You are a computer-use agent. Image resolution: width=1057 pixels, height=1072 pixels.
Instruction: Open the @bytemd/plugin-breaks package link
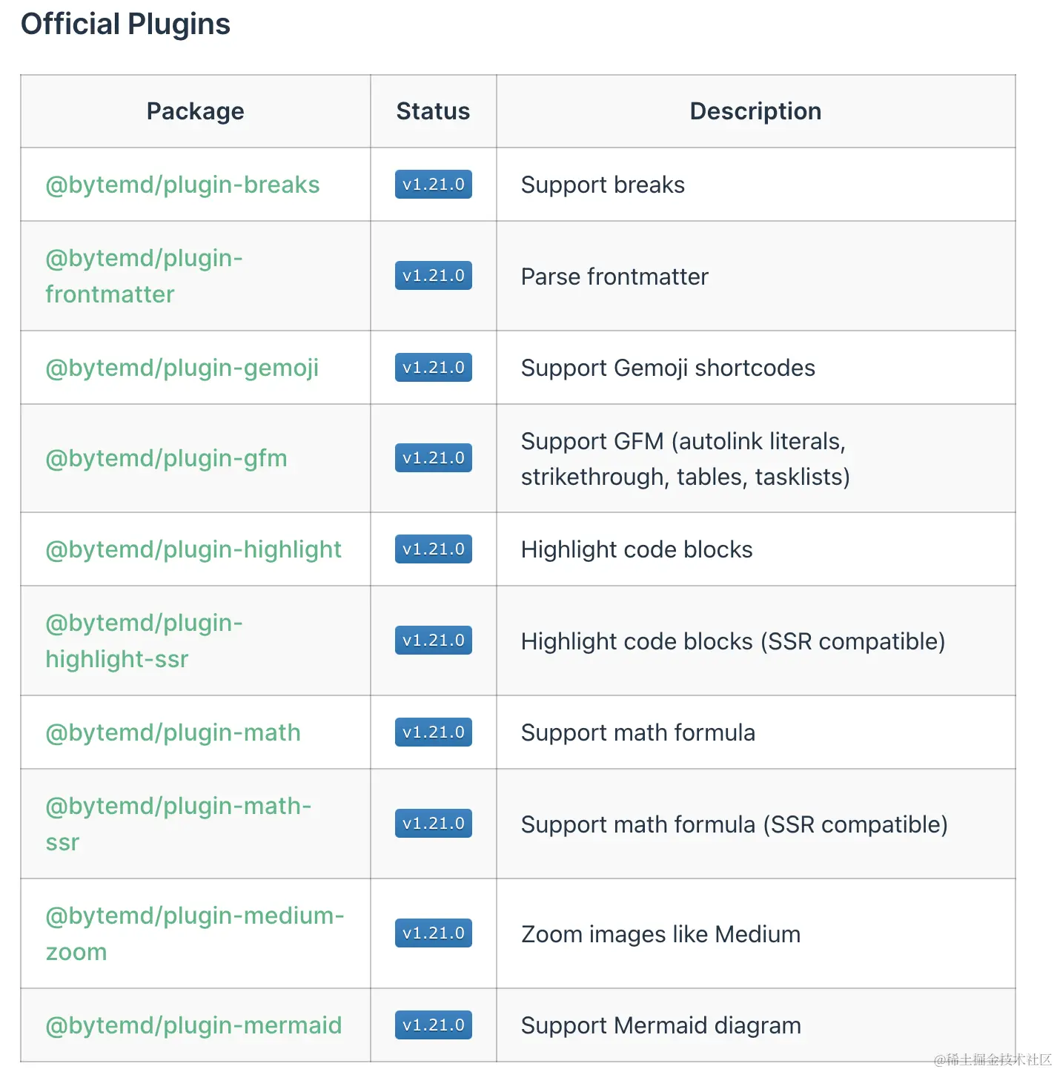coord(182,185)
